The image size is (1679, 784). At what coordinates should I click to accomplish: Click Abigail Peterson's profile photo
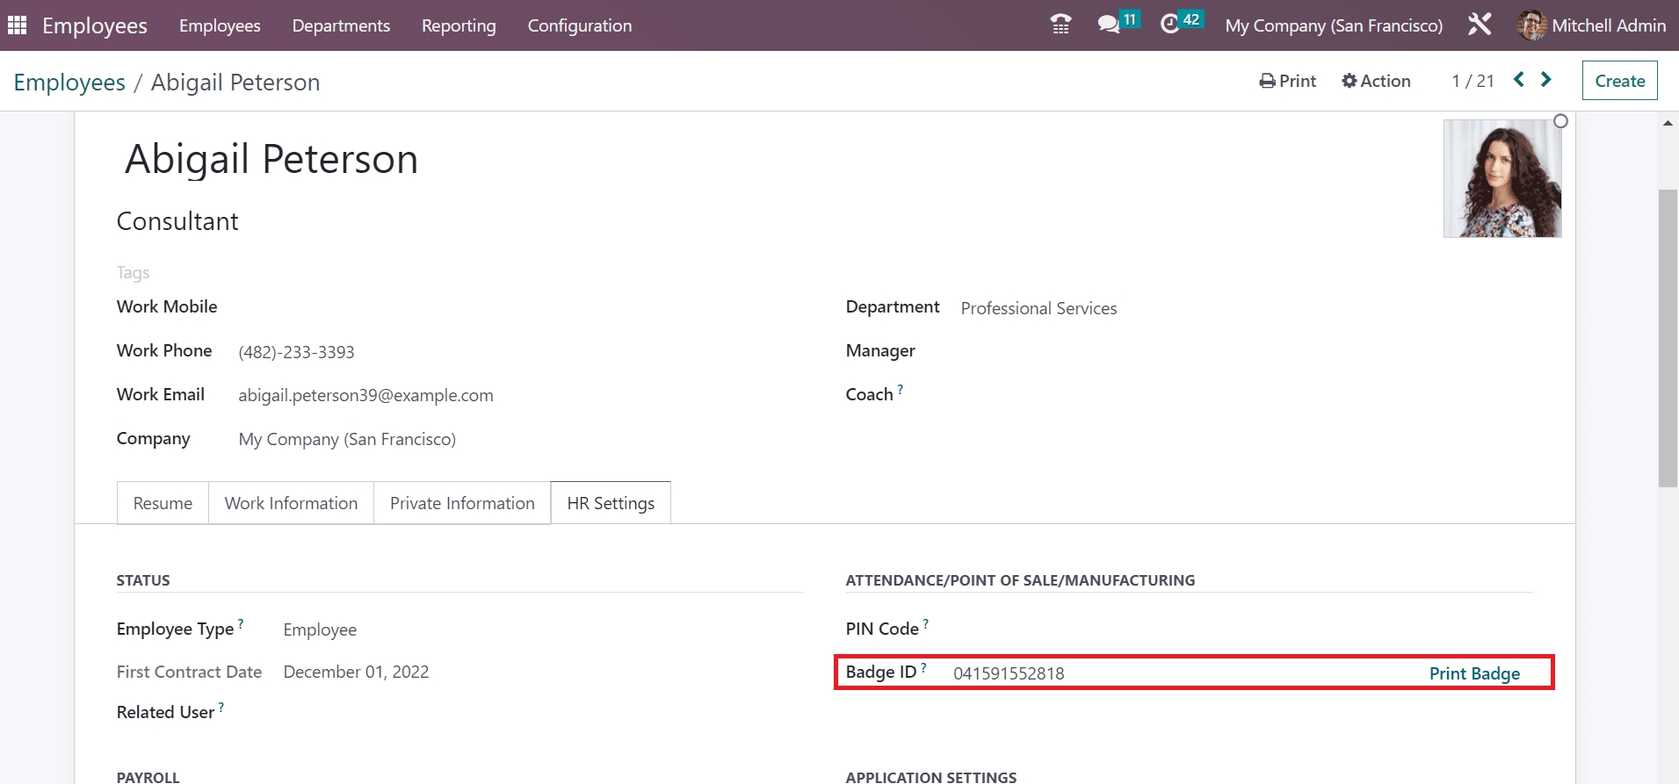(x=1502, y=179)
